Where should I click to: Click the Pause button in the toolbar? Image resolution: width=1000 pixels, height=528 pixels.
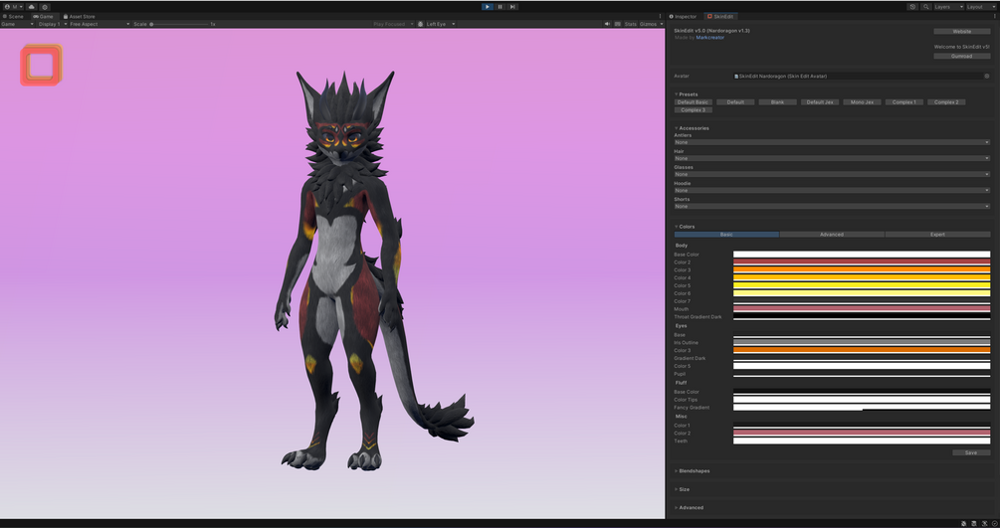coord(500,7)
